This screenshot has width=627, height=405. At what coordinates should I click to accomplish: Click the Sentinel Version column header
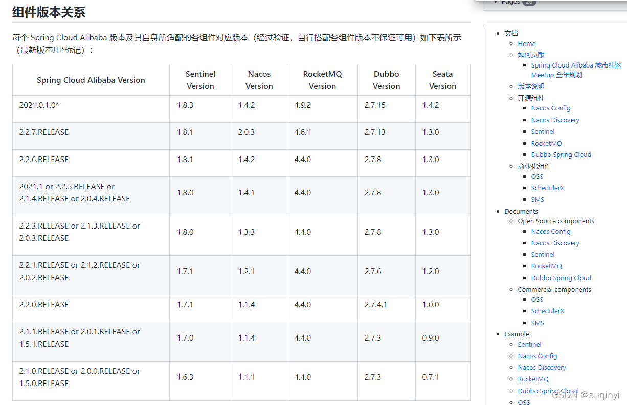pyautogui.click(x=200, y=80)
